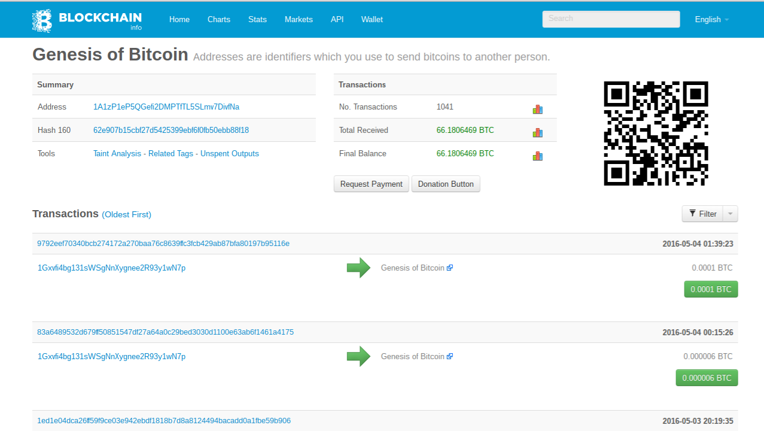This screenshot has width=764, height=431.
Task: Open external link icon beside second Genesis of Bitcoin
Action: click(x=450, y=356)
